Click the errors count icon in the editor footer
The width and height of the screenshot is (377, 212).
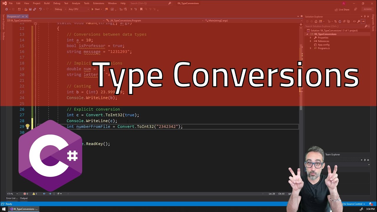click(x=24, y=194)
